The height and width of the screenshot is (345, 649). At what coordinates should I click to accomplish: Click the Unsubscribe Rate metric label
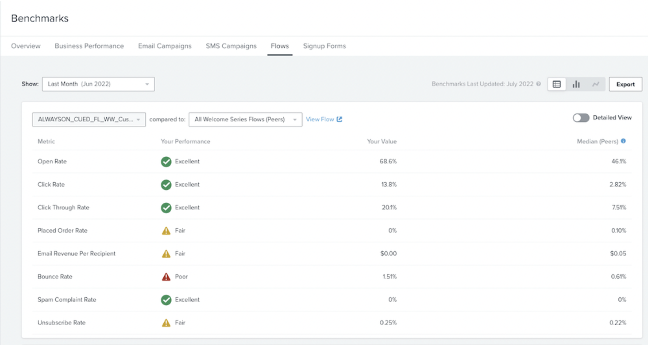62,323
